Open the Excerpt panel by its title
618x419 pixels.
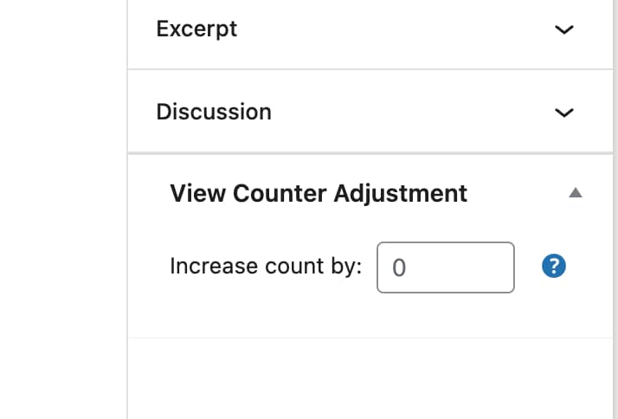click(x=196, y=29)
